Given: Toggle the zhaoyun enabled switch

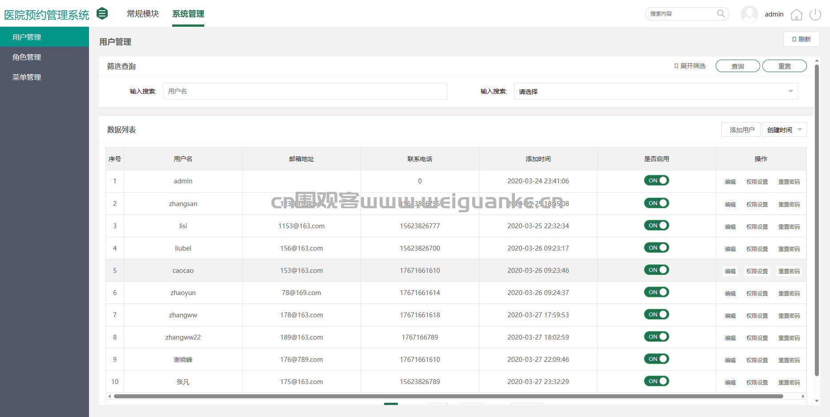Looking at the screenshot, I should [656, 292].
